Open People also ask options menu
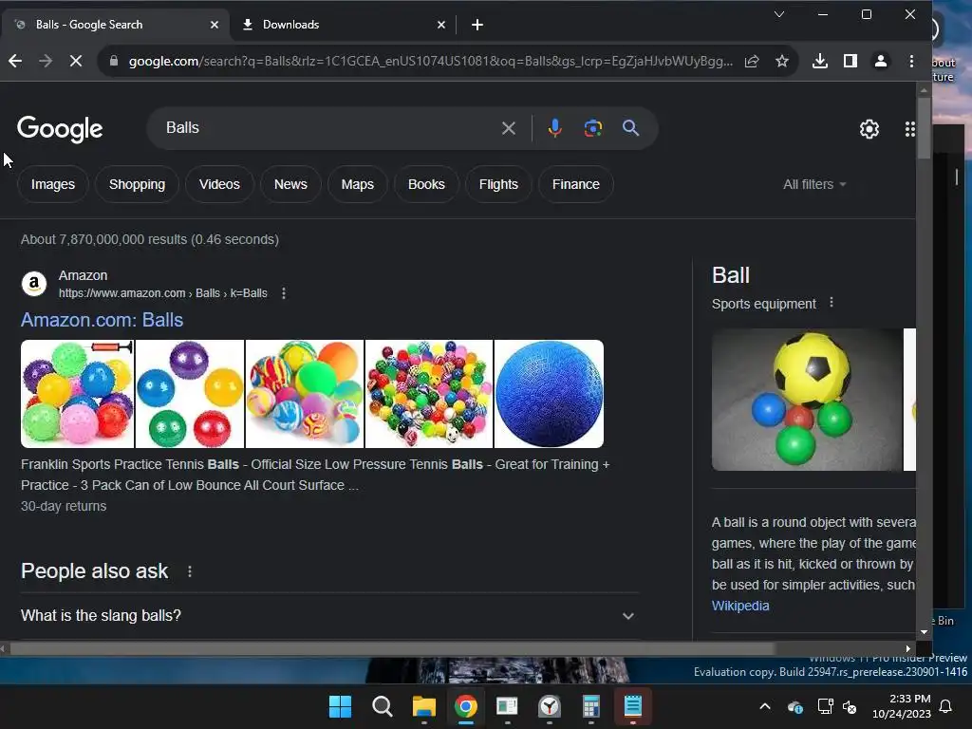 coord(190,571)
